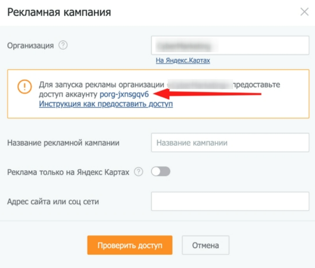Close the Рекламная кампания dialog
The image size is (315, 268).
(304, 12)
